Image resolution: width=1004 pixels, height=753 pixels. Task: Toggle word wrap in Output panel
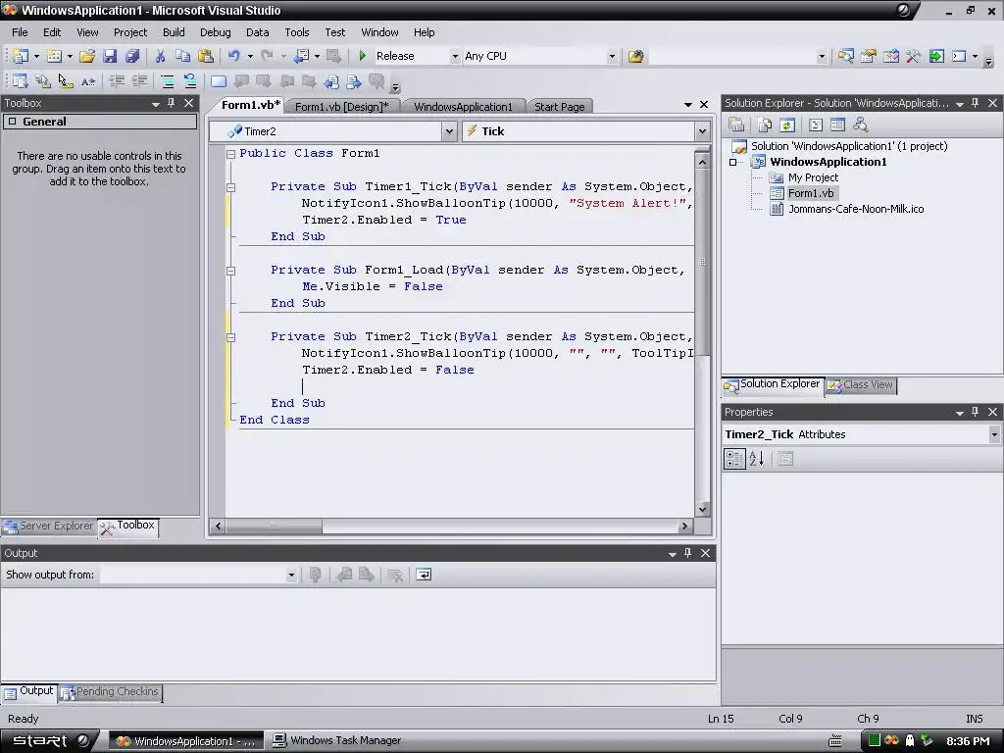(424, 575)
